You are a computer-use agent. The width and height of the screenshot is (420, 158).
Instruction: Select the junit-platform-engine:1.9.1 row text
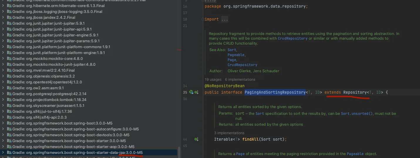click(x=58, y=53)
